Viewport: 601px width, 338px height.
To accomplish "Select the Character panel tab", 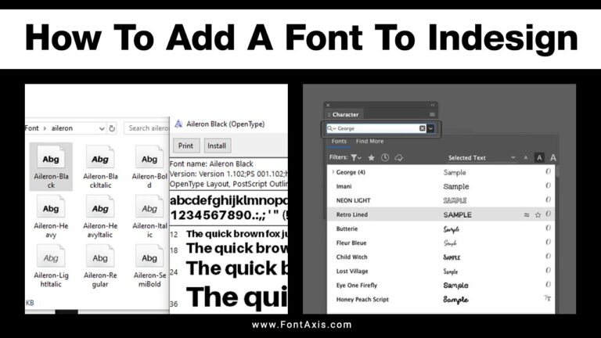I will [345, 114].
